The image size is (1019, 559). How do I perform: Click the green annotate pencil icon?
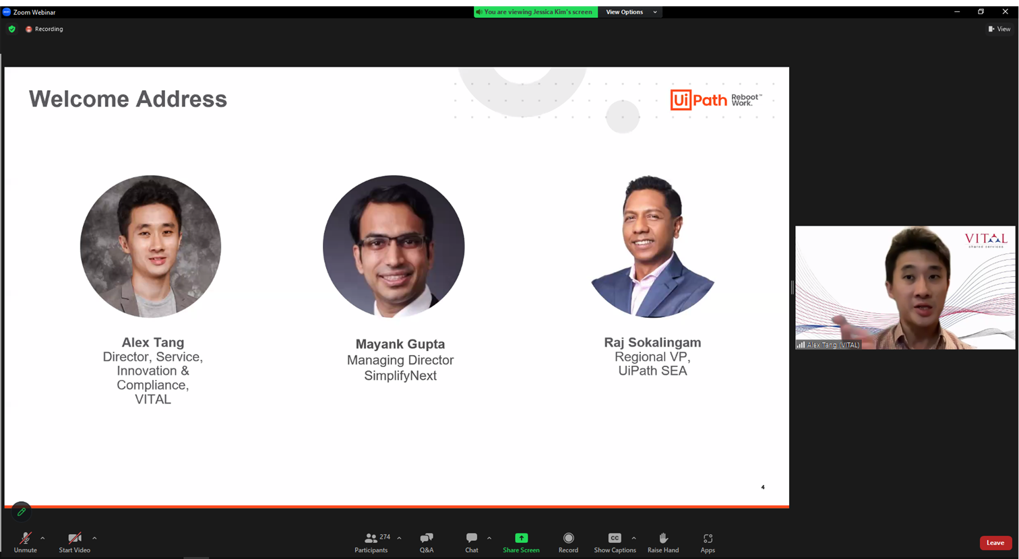(x=22, y=512)
